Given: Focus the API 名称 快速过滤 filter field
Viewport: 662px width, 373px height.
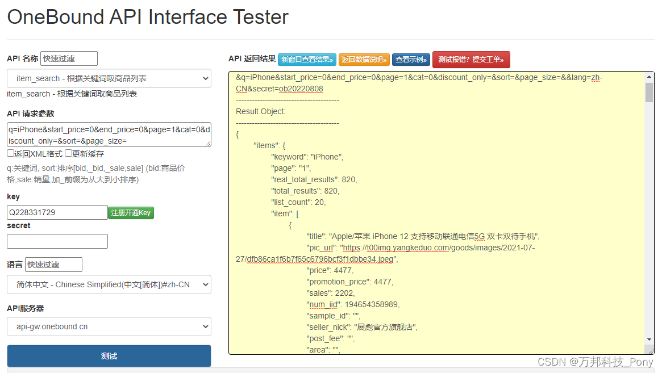Looking at the screenshot, I should [69, 58].
